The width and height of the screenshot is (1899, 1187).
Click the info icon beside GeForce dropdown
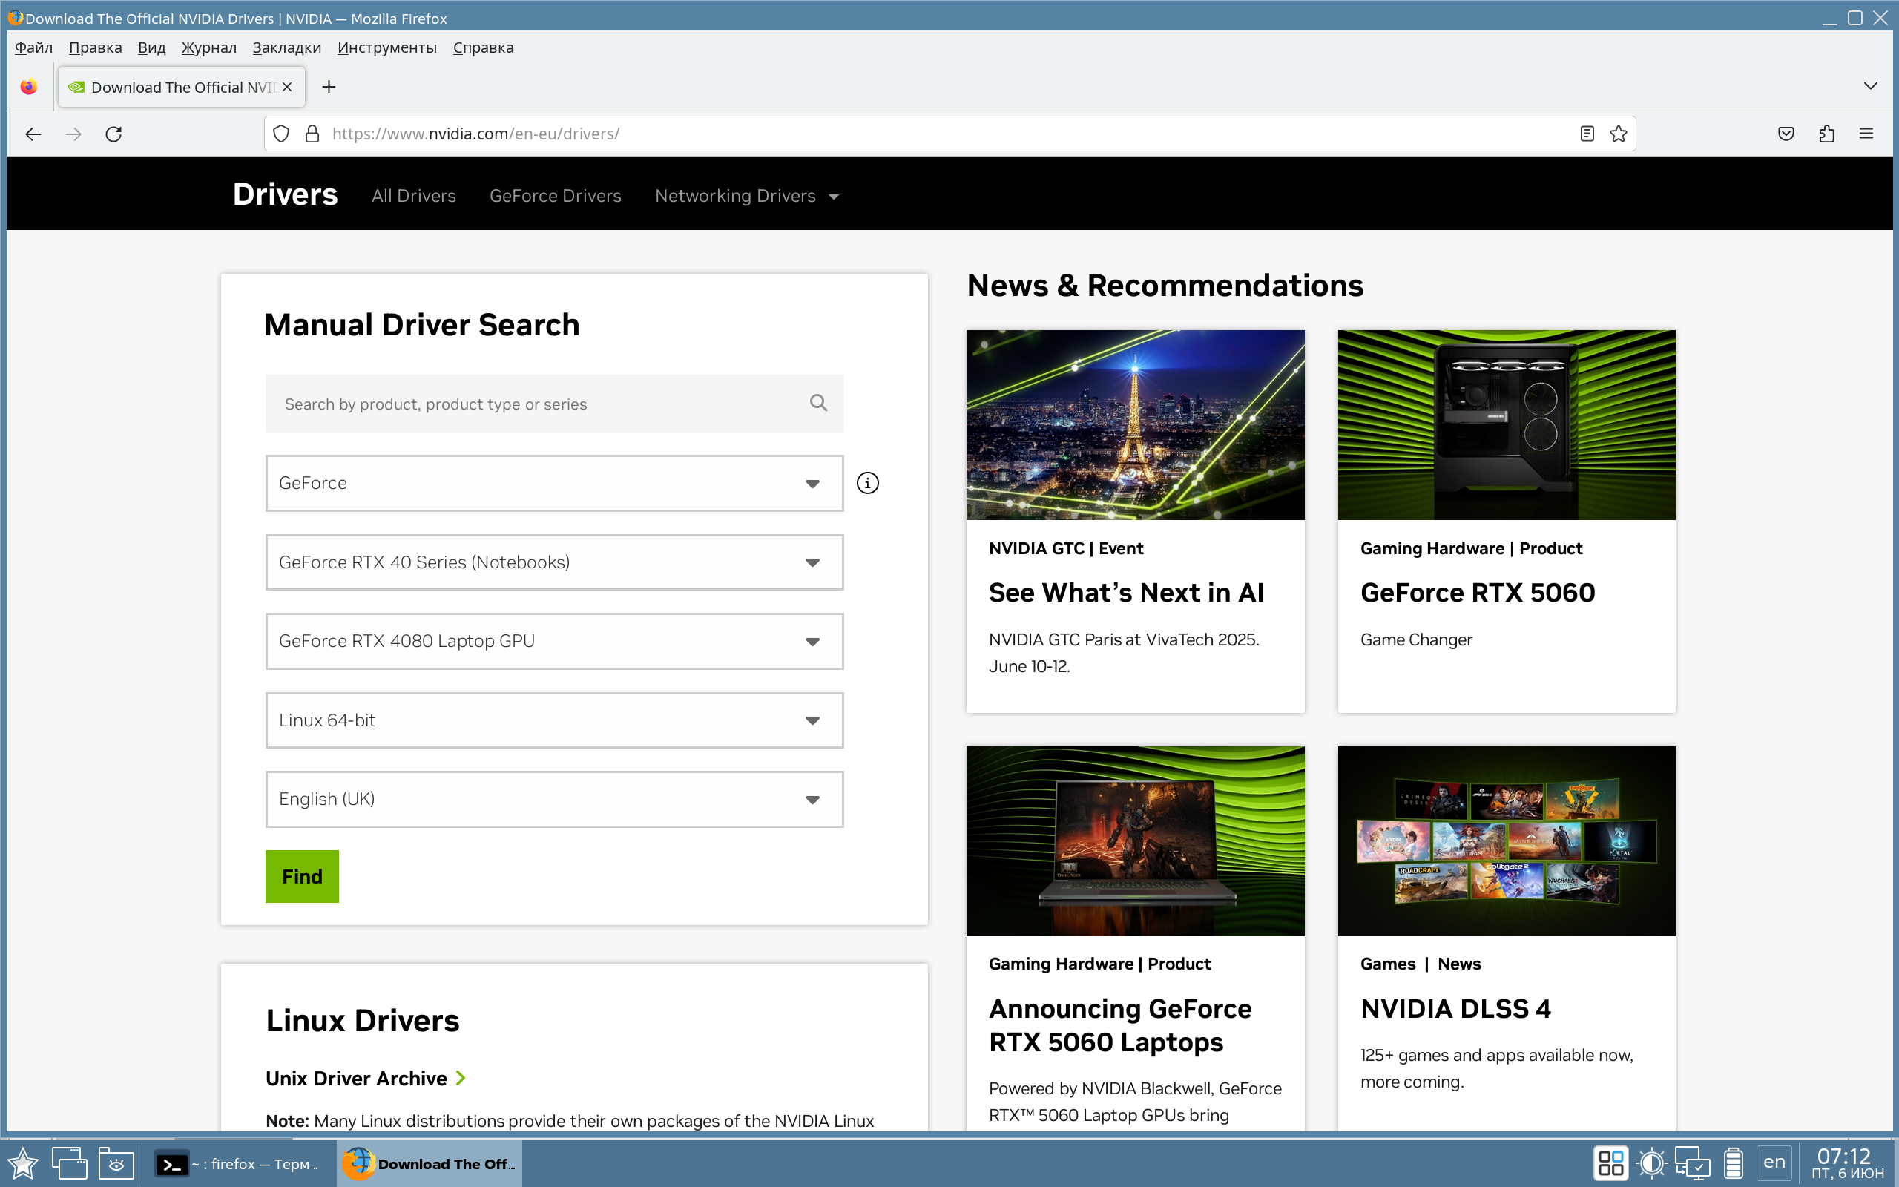(867, 483)
